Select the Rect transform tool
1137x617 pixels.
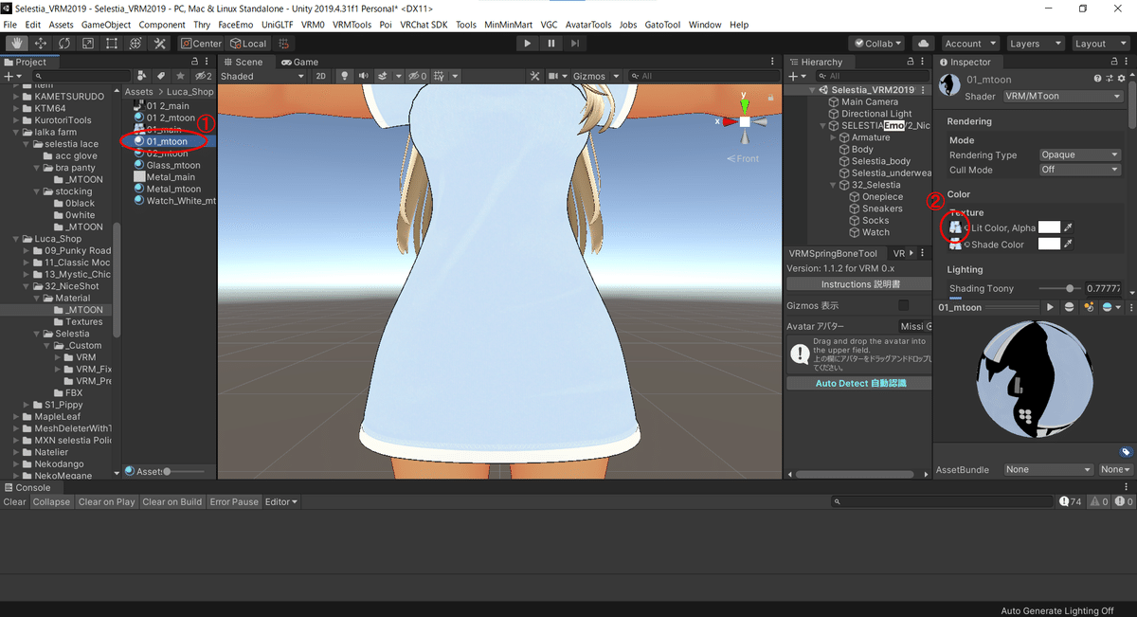tap(112, 44)
